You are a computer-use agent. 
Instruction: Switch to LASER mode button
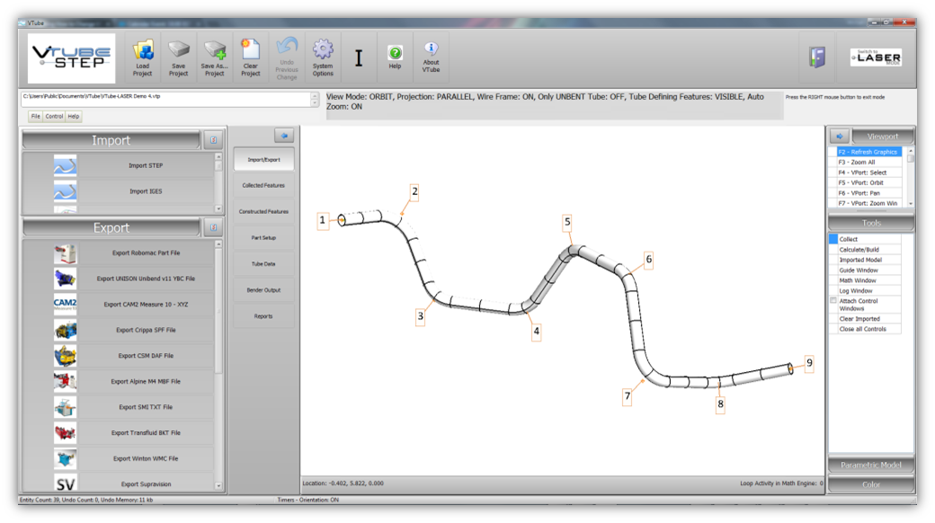[x=876, y=58]
